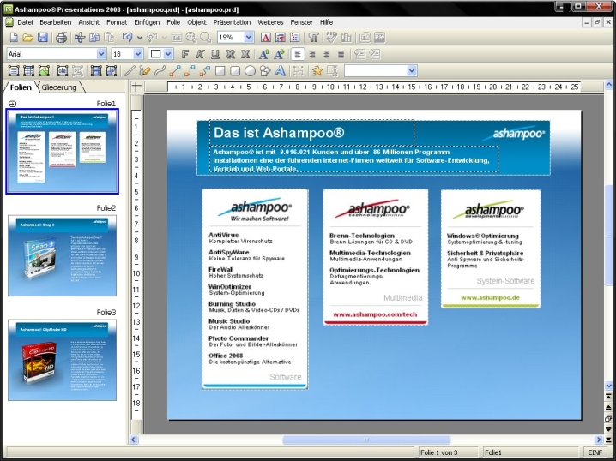
Task: Click the Save document icon
Action: [x=42, y=38]
